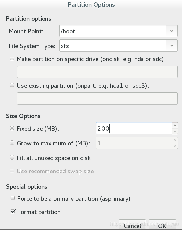Click the Fixed size field showing 200
Viewport: 182px width, 230px height.
(134, 128)
